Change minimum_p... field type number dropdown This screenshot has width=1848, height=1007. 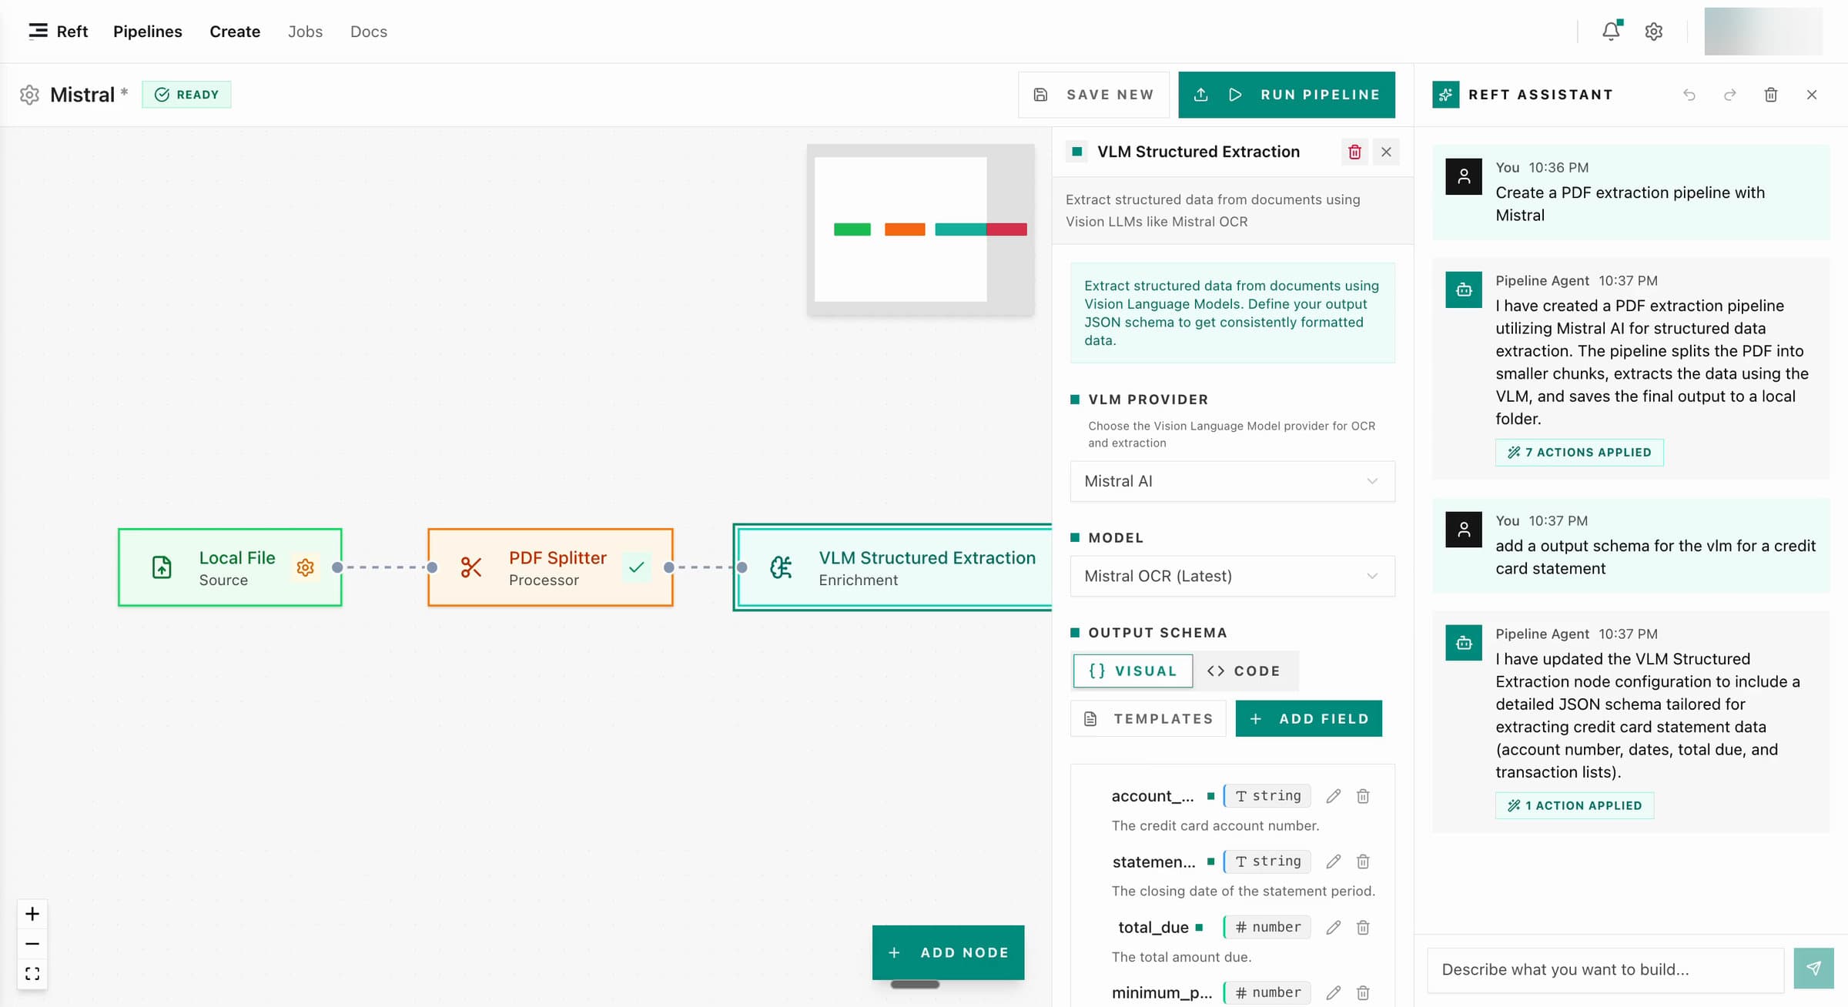click(1267, 993)
